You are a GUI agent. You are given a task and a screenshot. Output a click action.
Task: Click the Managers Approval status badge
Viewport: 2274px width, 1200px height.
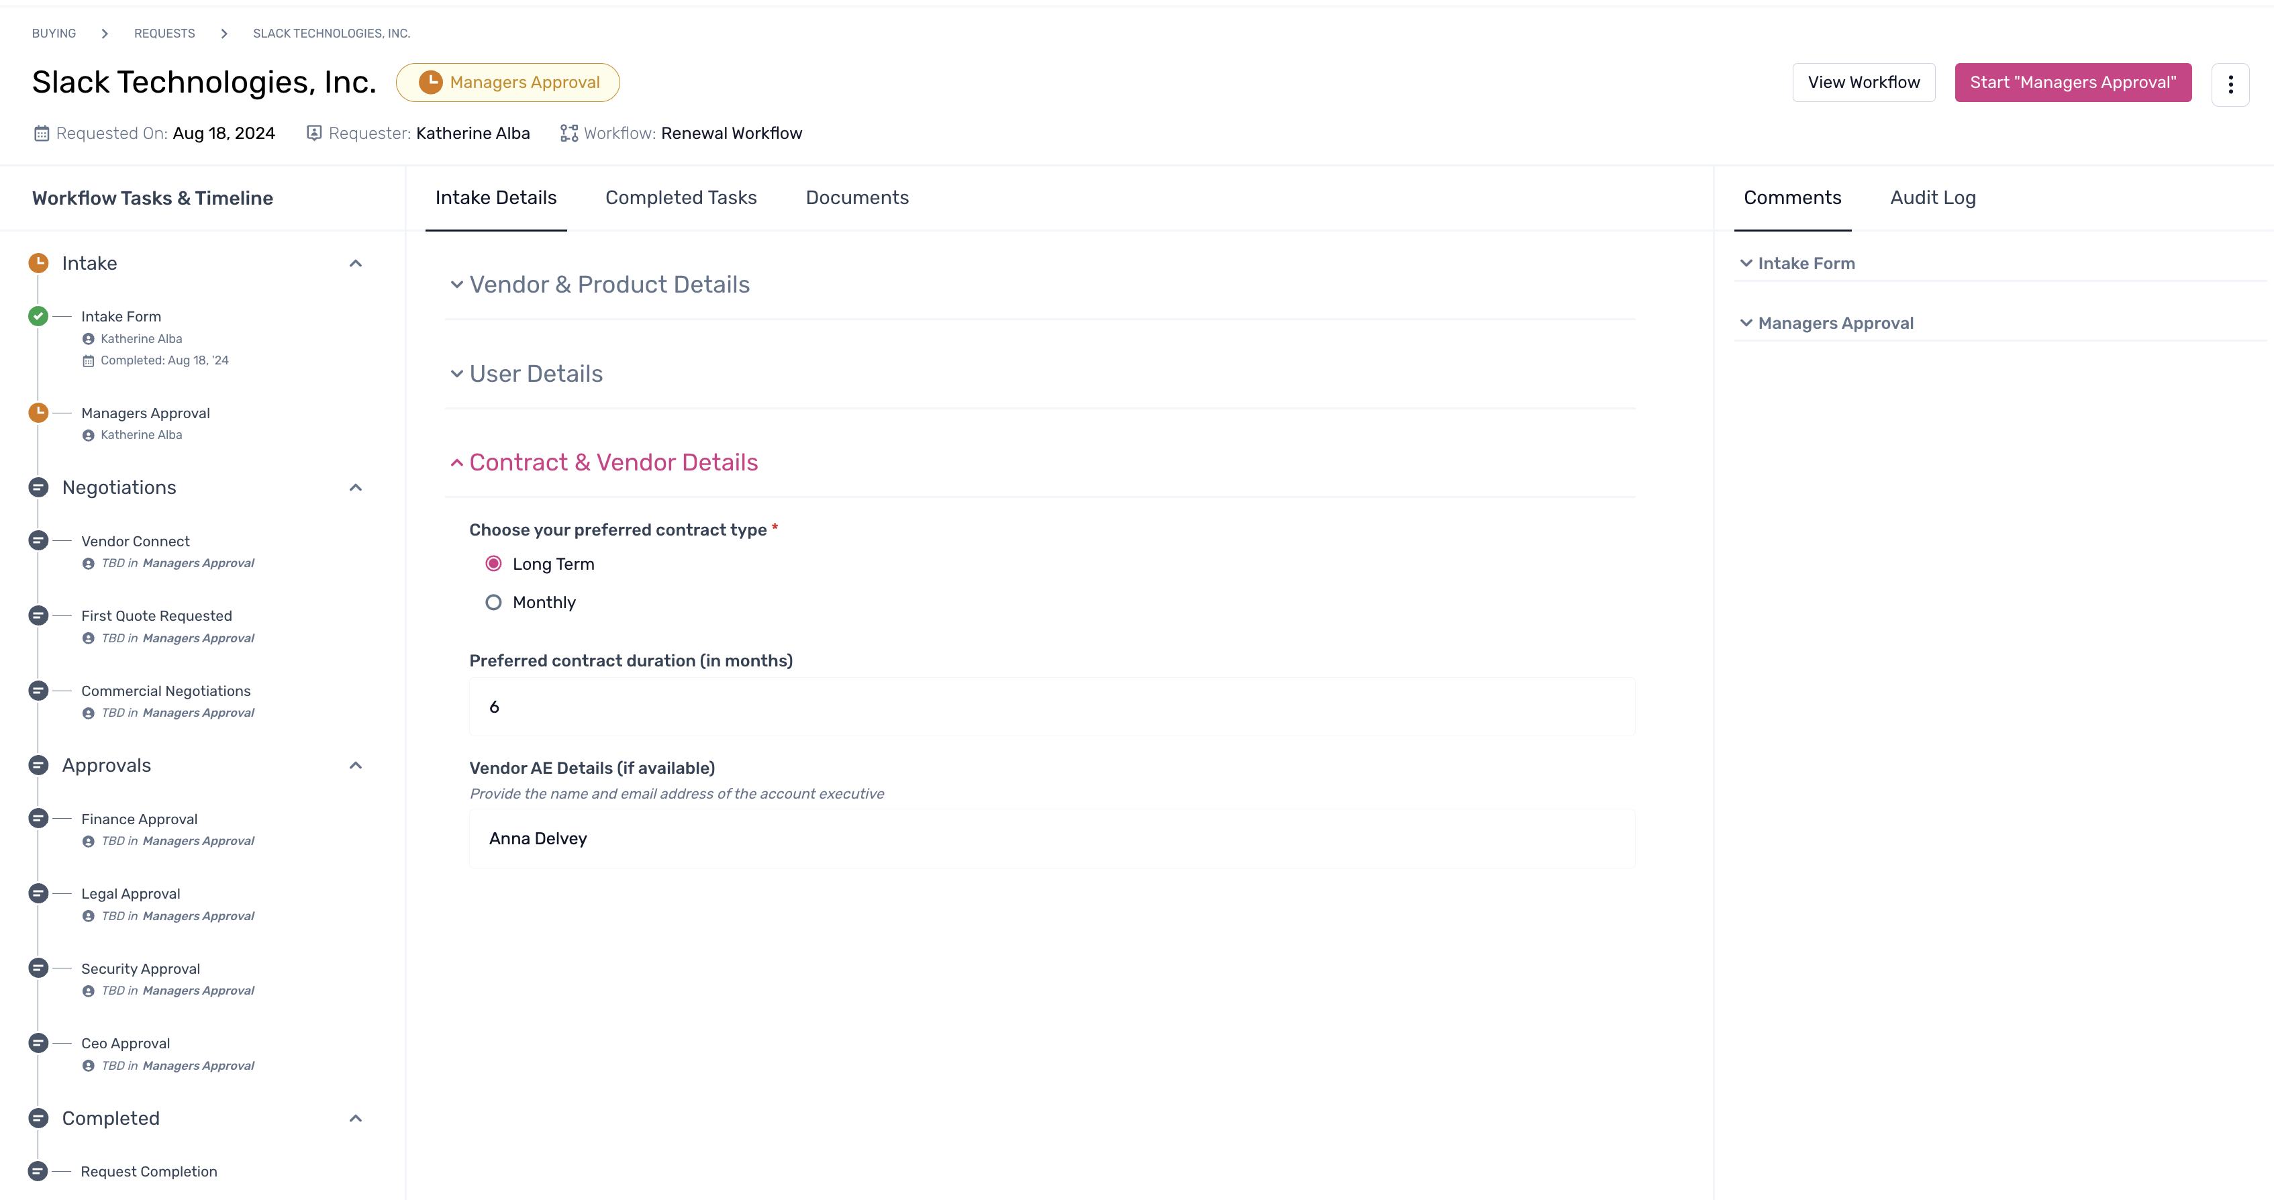click(507, 82)
